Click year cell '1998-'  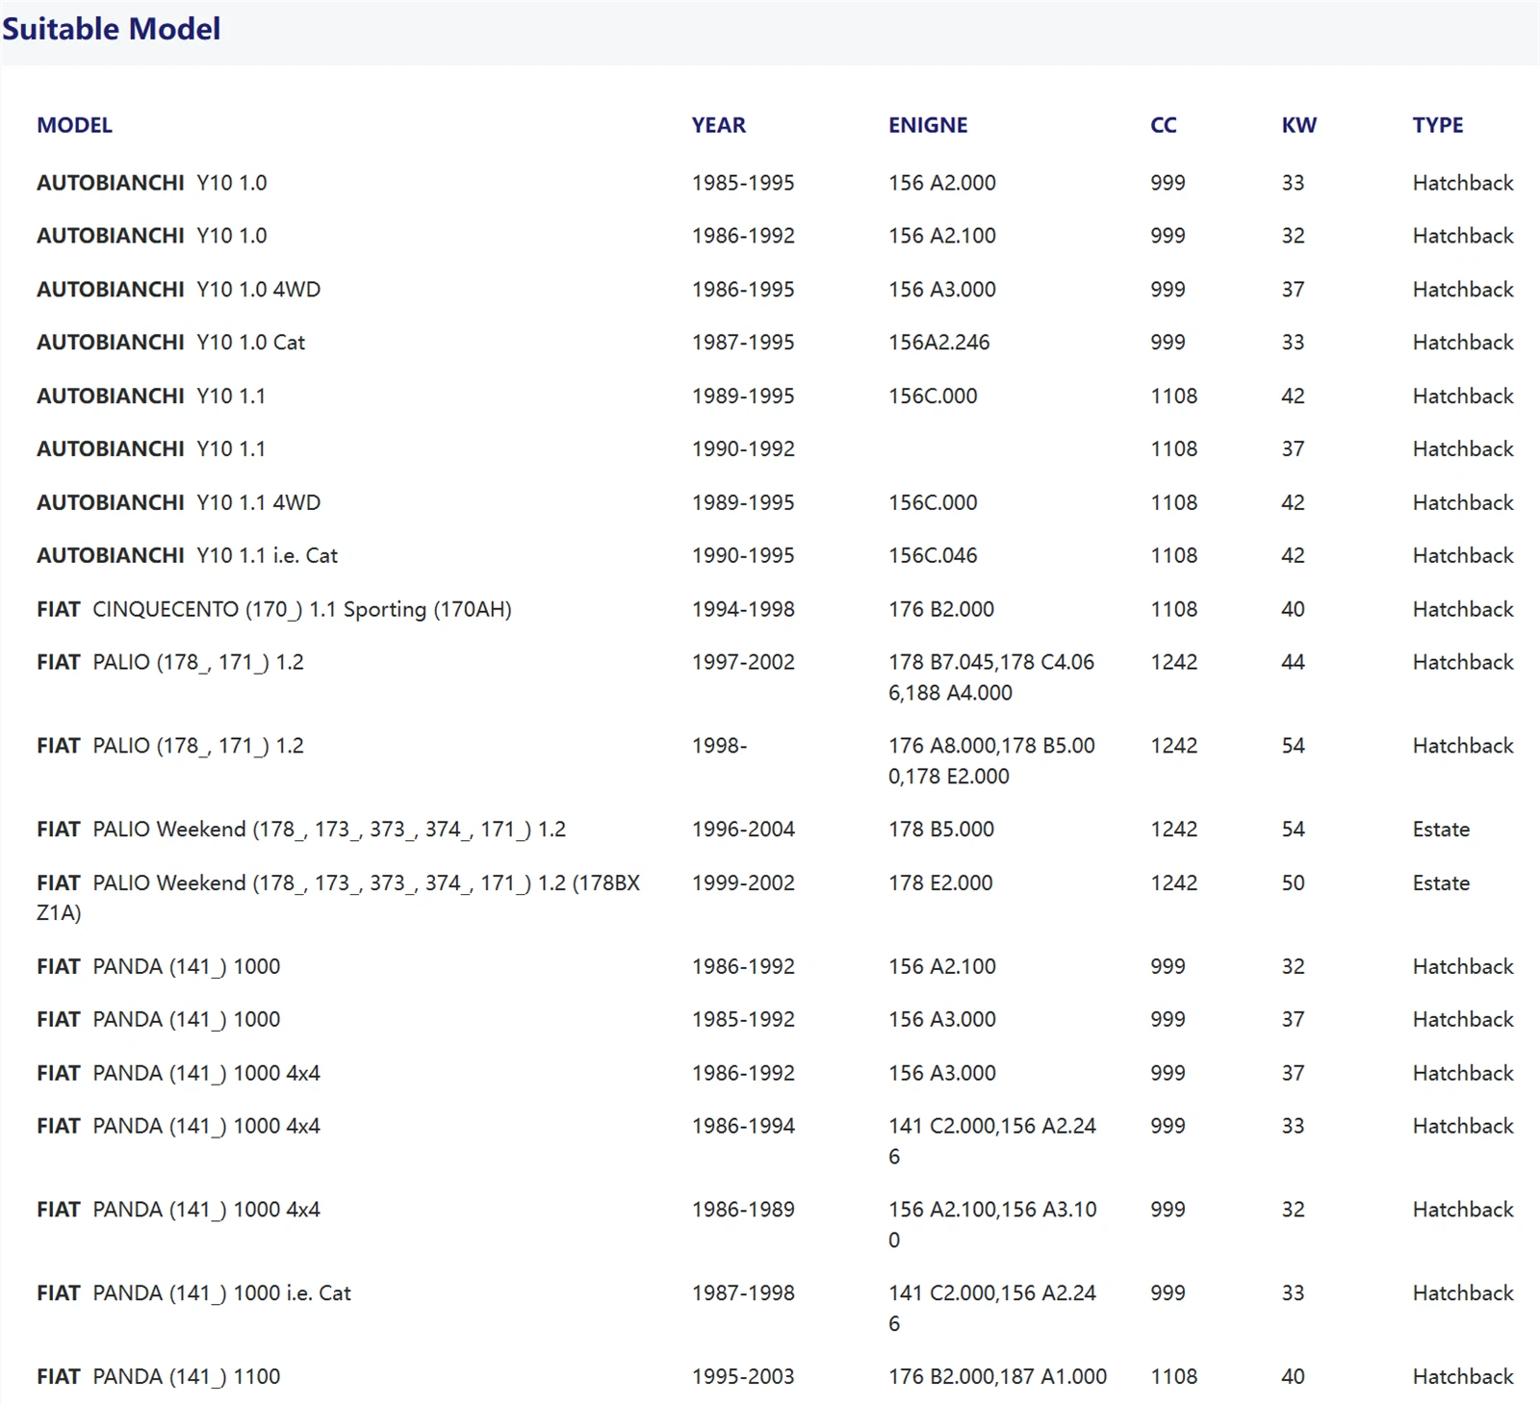719,746
